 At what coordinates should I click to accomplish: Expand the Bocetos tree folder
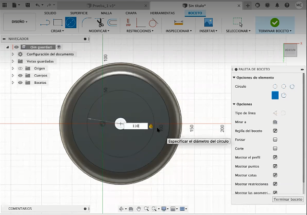point(13,83)
